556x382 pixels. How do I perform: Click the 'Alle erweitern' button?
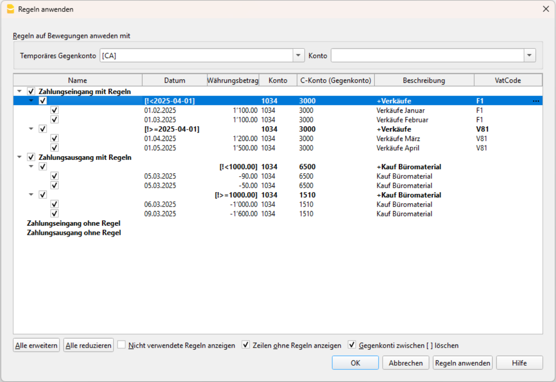pyautogui.click(x=36, y=345)
